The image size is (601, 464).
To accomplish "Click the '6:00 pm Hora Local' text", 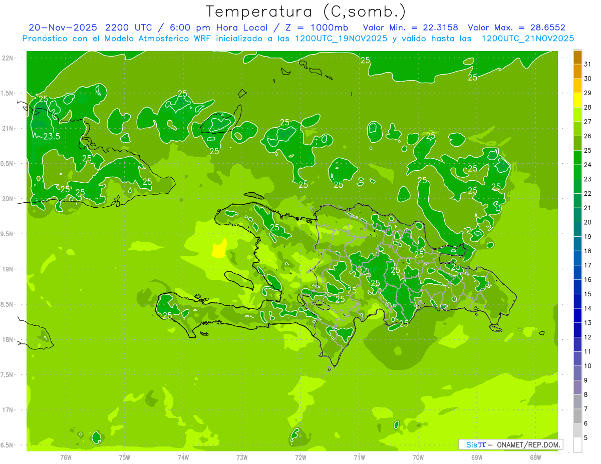I will tap(217, 28).
